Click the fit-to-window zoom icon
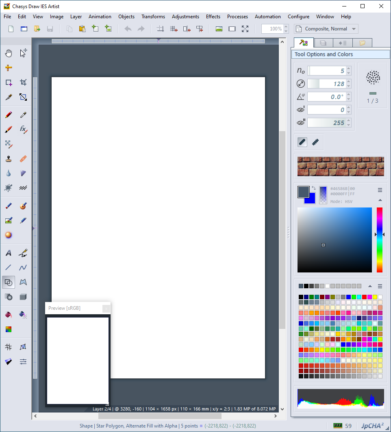This screenshot has width=391, height=432. (x=245, y=29)
